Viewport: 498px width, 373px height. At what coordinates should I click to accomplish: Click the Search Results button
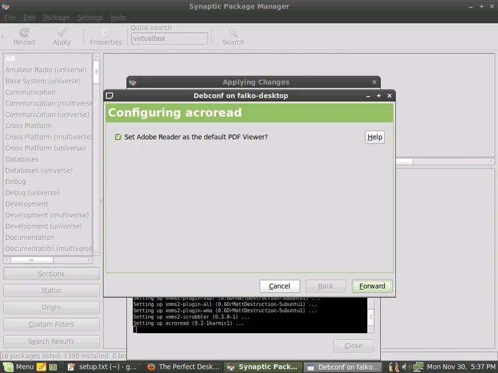(x=51, y=341)
